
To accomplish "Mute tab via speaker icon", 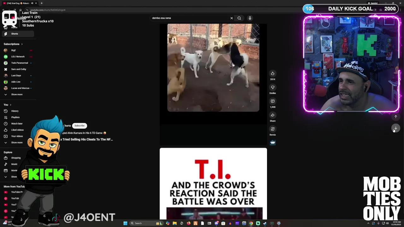I will pos(32,3).
